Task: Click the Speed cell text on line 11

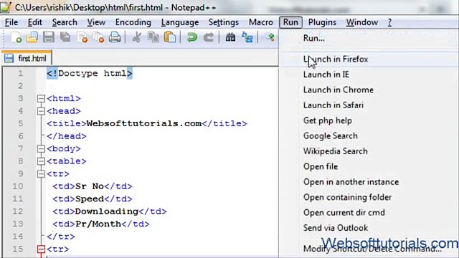Action: point(90,199)
